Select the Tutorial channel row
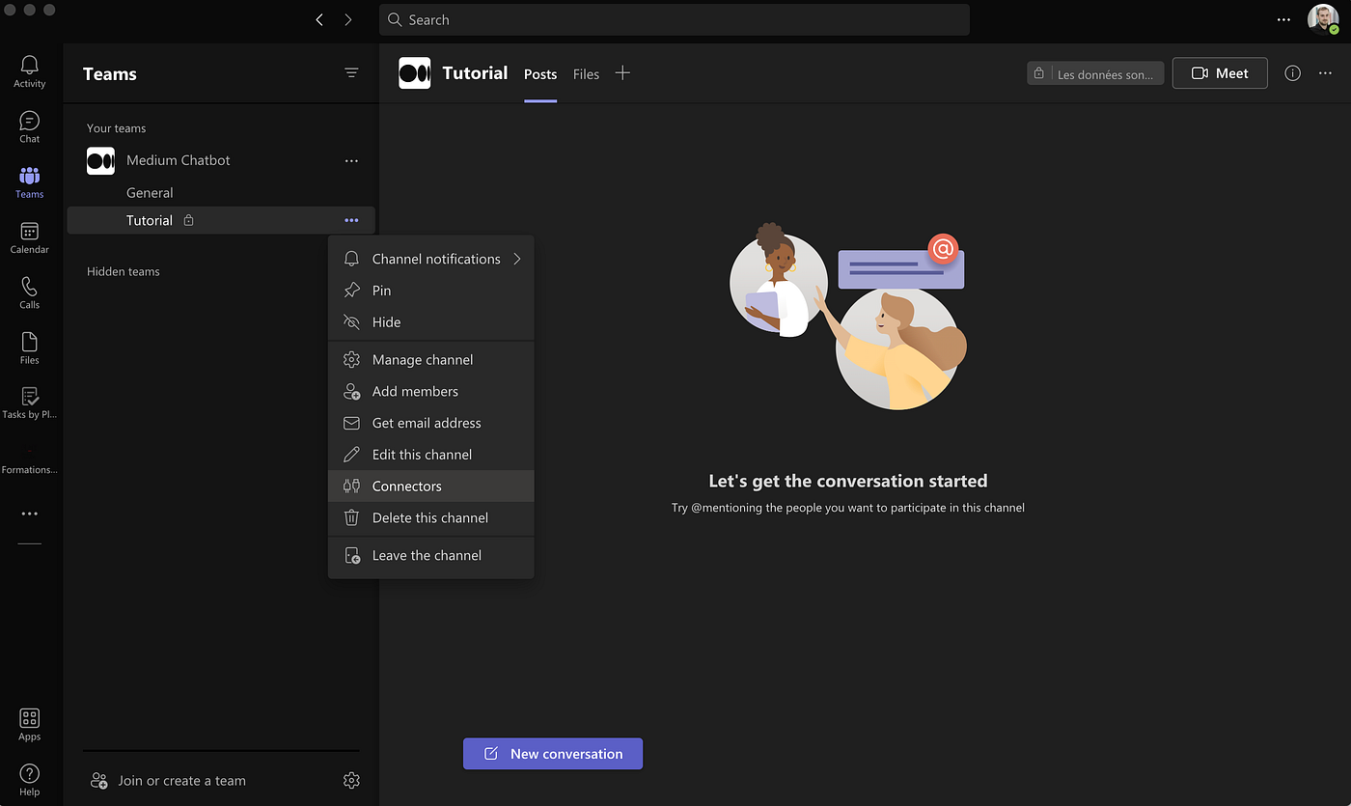This screenshot has width=1351, height=806. (x=221, y=220)
